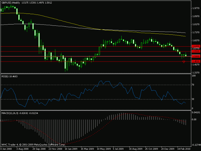This screenshot has height=151, width=201.
Task: Click the 1.6570 price axis label
Action: (x=196, y=41)
